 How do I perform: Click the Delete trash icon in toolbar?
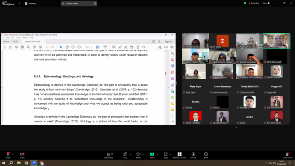pyautogui.click(x=138, y=47)
